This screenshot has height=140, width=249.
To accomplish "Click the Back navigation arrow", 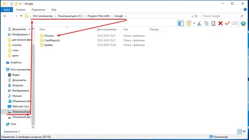I will tap(5, 16).
